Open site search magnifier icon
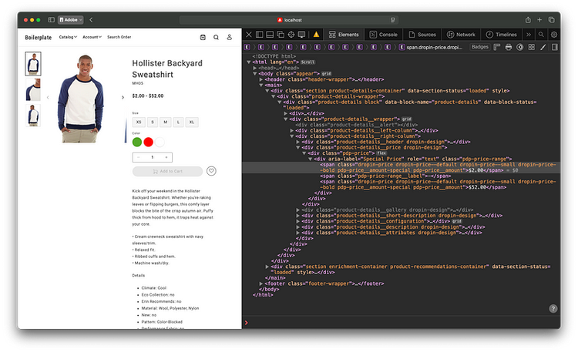578x352 pixels. point(216,37)
